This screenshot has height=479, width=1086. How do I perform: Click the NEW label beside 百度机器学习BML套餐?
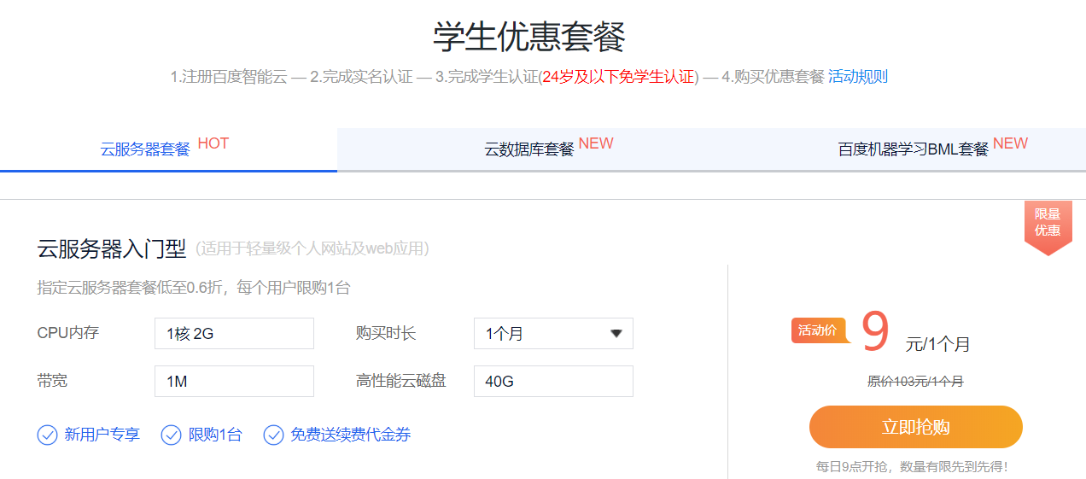(x=1010, y=143)
